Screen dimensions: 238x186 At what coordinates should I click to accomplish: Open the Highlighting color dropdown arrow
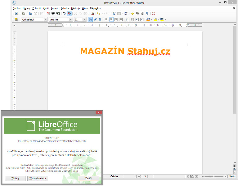[159, 20]
